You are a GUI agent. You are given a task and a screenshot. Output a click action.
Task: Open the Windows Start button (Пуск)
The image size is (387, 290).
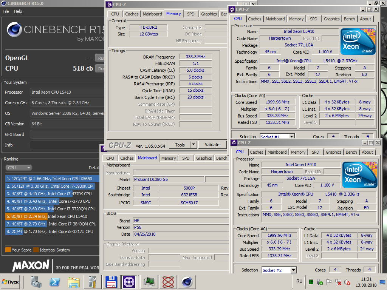point(10,282)
